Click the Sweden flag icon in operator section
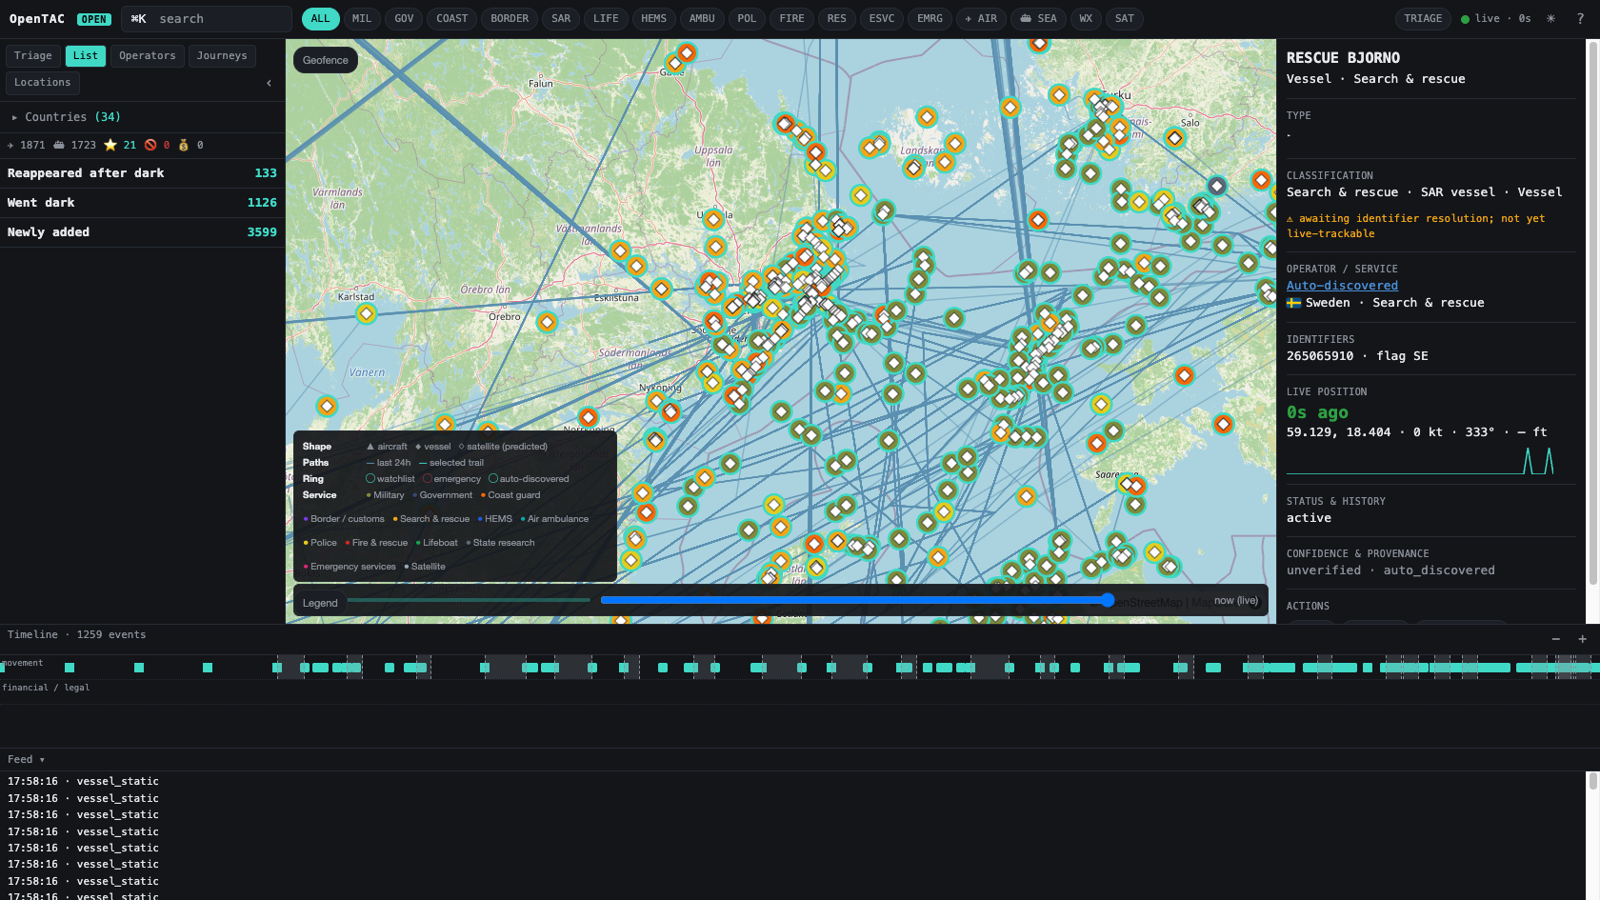 (1293, 303)
